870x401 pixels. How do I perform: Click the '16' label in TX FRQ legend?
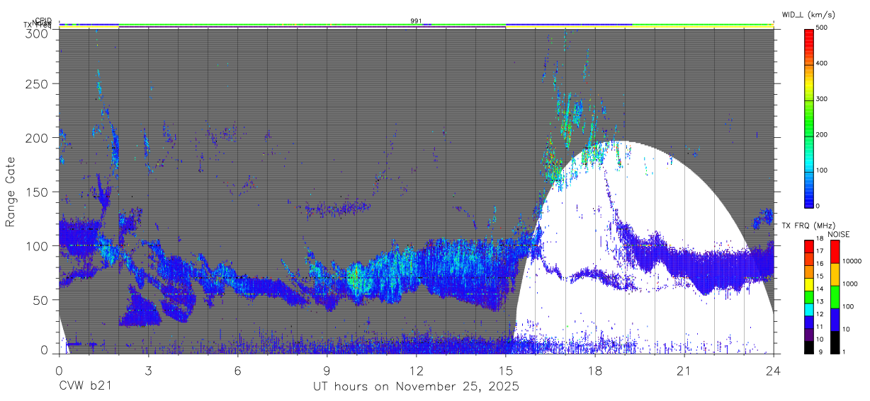click(820, 264)
